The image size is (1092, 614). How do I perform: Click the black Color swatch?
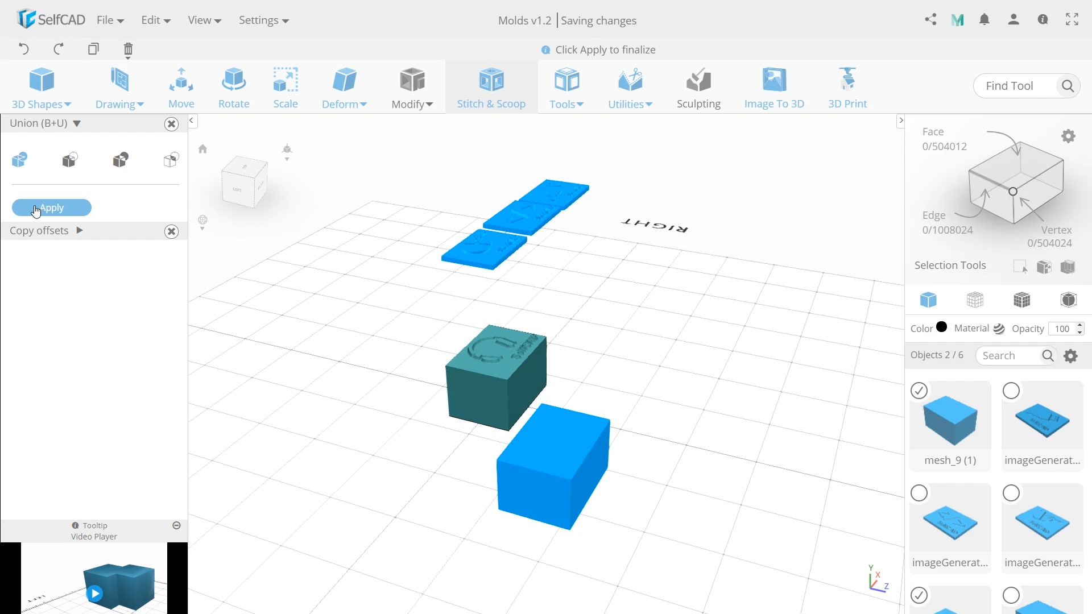click(x=942, y=327)
